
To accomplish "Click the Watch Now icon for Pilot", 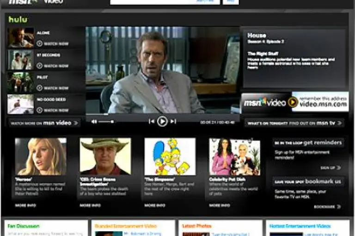I will [x=39, y=88].
